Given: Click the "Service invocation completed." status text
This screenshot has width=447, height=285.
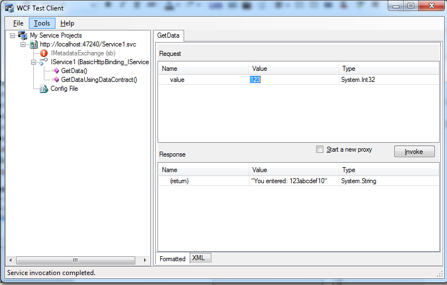Looking at the screenshot, I should coord(52,273).
